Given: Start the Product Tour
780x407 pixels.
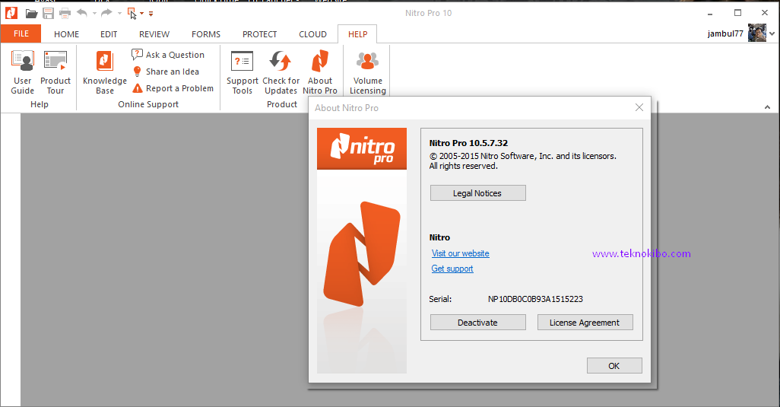Looking at the screenshot, I should (55, 72).
